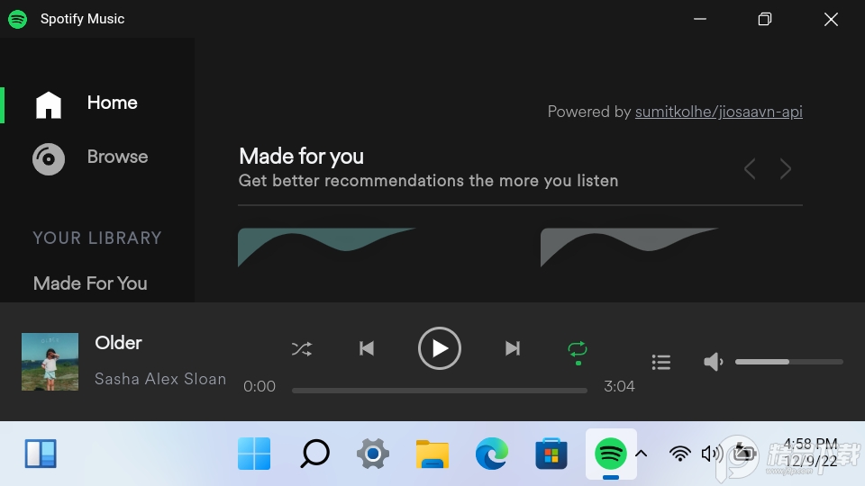The image size is (865, 486).
Task: Click the battery icon in the tray
Action: click(x=744, y=454)
